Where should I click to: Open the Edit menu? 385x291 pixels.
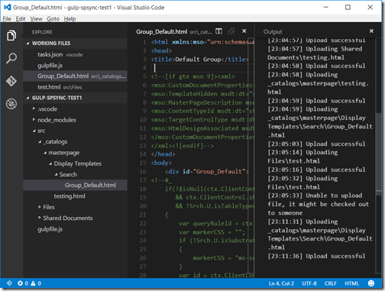21,19
